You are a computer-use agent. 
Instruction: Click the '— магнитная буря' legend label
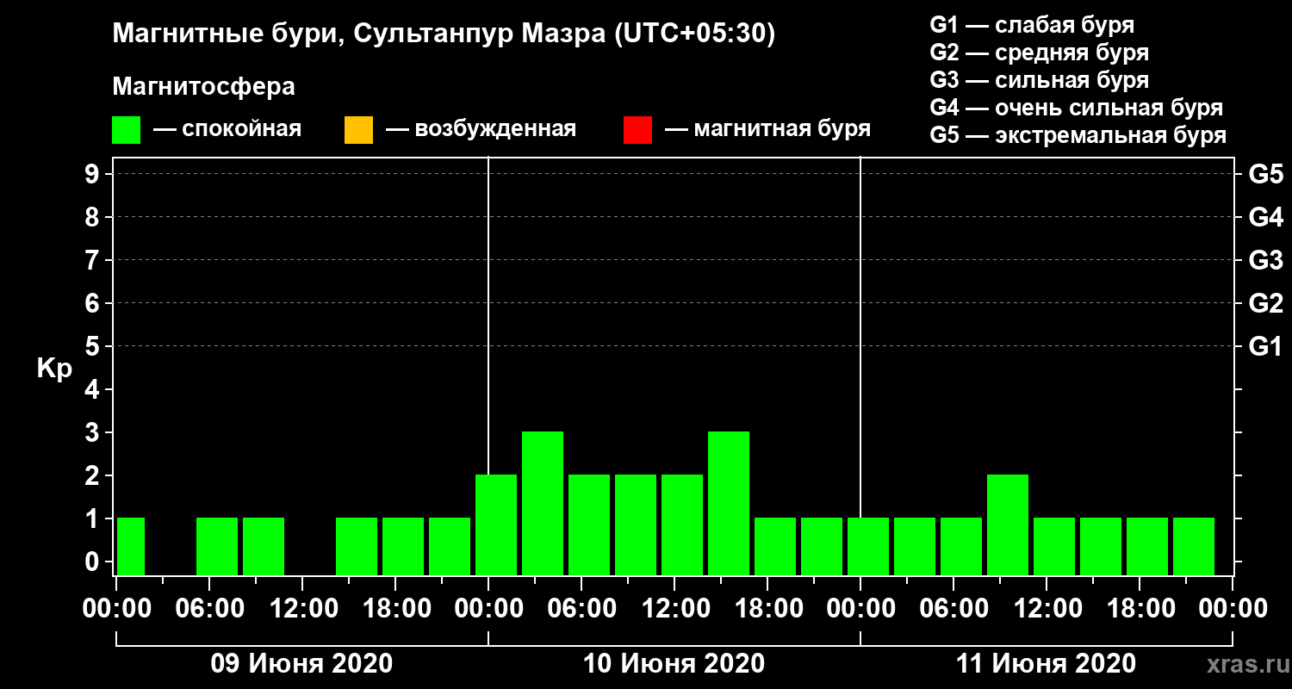767,129
